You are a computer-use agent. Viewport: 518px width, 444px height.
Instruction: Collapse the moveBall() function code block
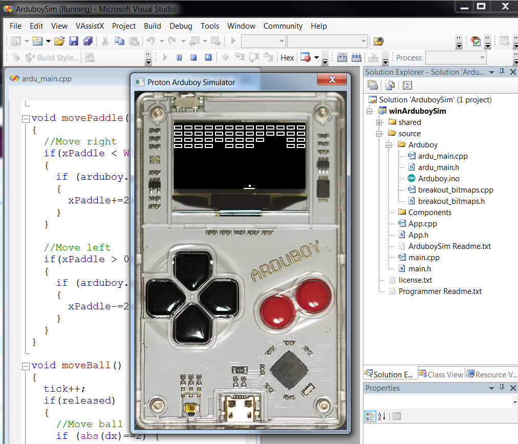click(26, 366)
